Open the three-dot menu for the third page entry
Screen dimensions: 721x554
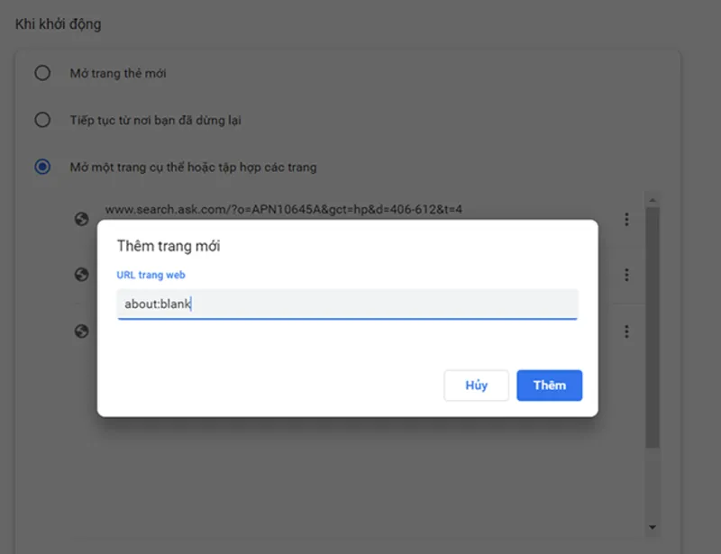[x=626, y=331]
